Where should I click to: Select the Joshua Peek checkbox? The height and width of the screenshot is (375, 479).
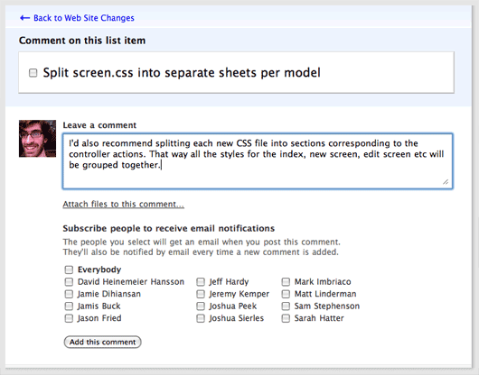201,306
